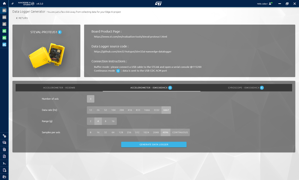Open the Board Product Page URL
Image resolution: width=299 pixels, height=180 pixels.
tap(130, 36)
